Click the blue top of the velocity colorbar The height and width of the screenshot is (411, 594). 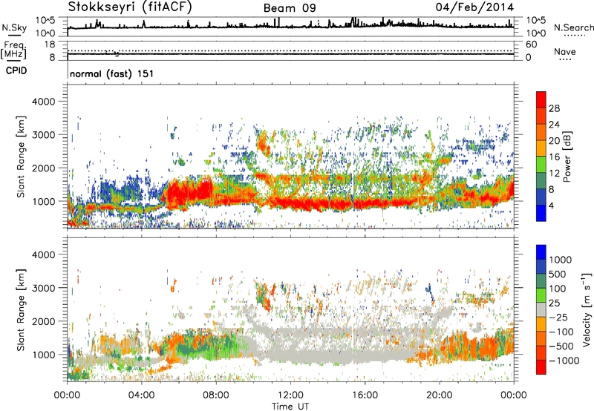click(x=541, y=251)
